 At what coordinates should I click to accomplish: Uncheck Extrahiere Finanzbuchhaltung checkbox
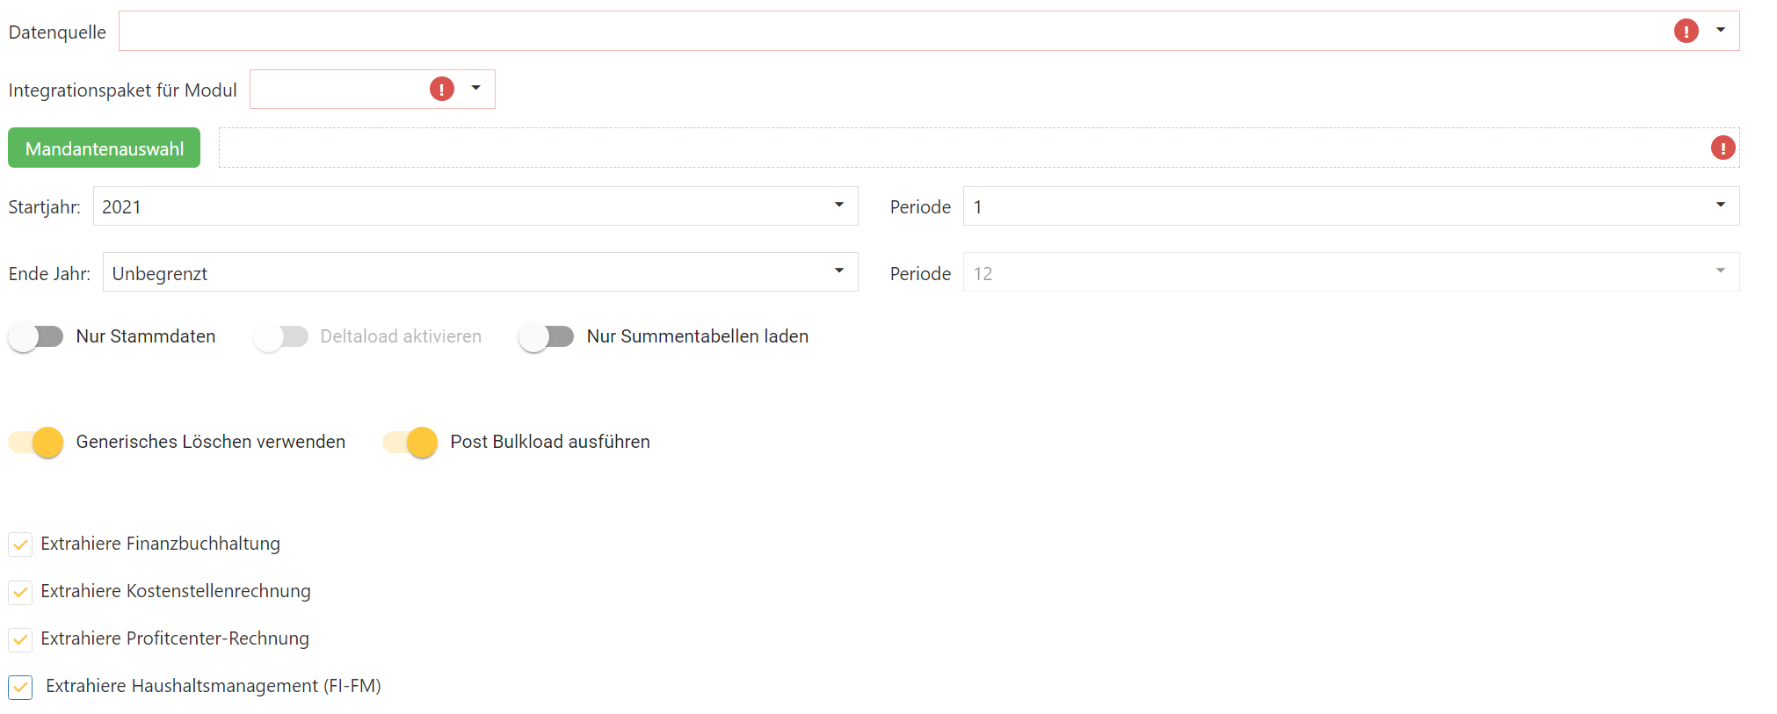pyautogui.click(x=20, y=545)
